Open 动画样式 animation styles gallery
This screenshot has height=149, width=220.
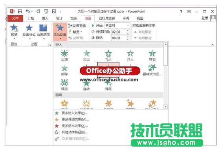click(x=29, y=31)
